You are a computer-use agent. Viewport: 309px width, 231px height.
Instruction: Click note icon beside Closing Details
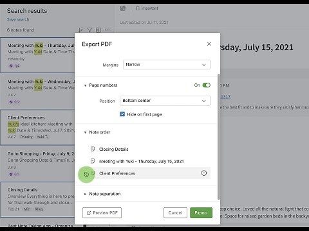pyautogui.click(x=93, y=149)
